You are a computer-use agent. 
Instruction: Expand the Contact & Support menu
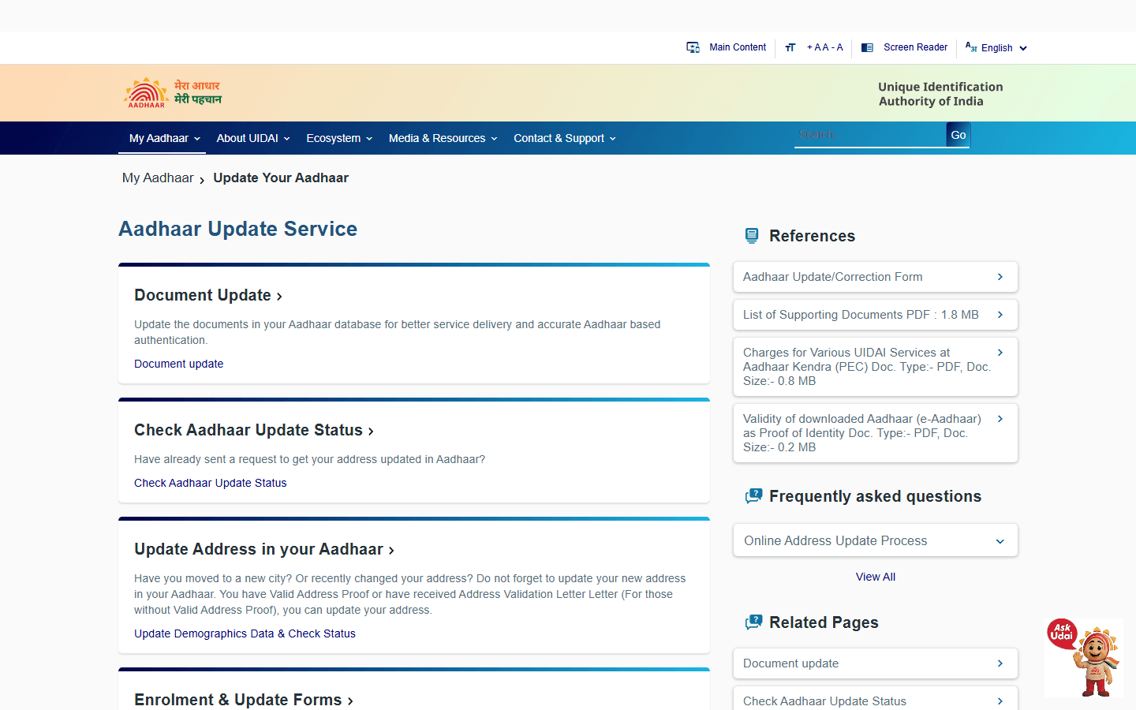[x=564, y=138]
